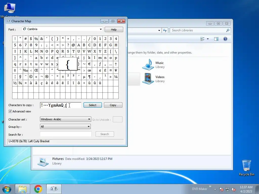
Task: Select the one-quarter fraction cell
Action: coord(116,77)
